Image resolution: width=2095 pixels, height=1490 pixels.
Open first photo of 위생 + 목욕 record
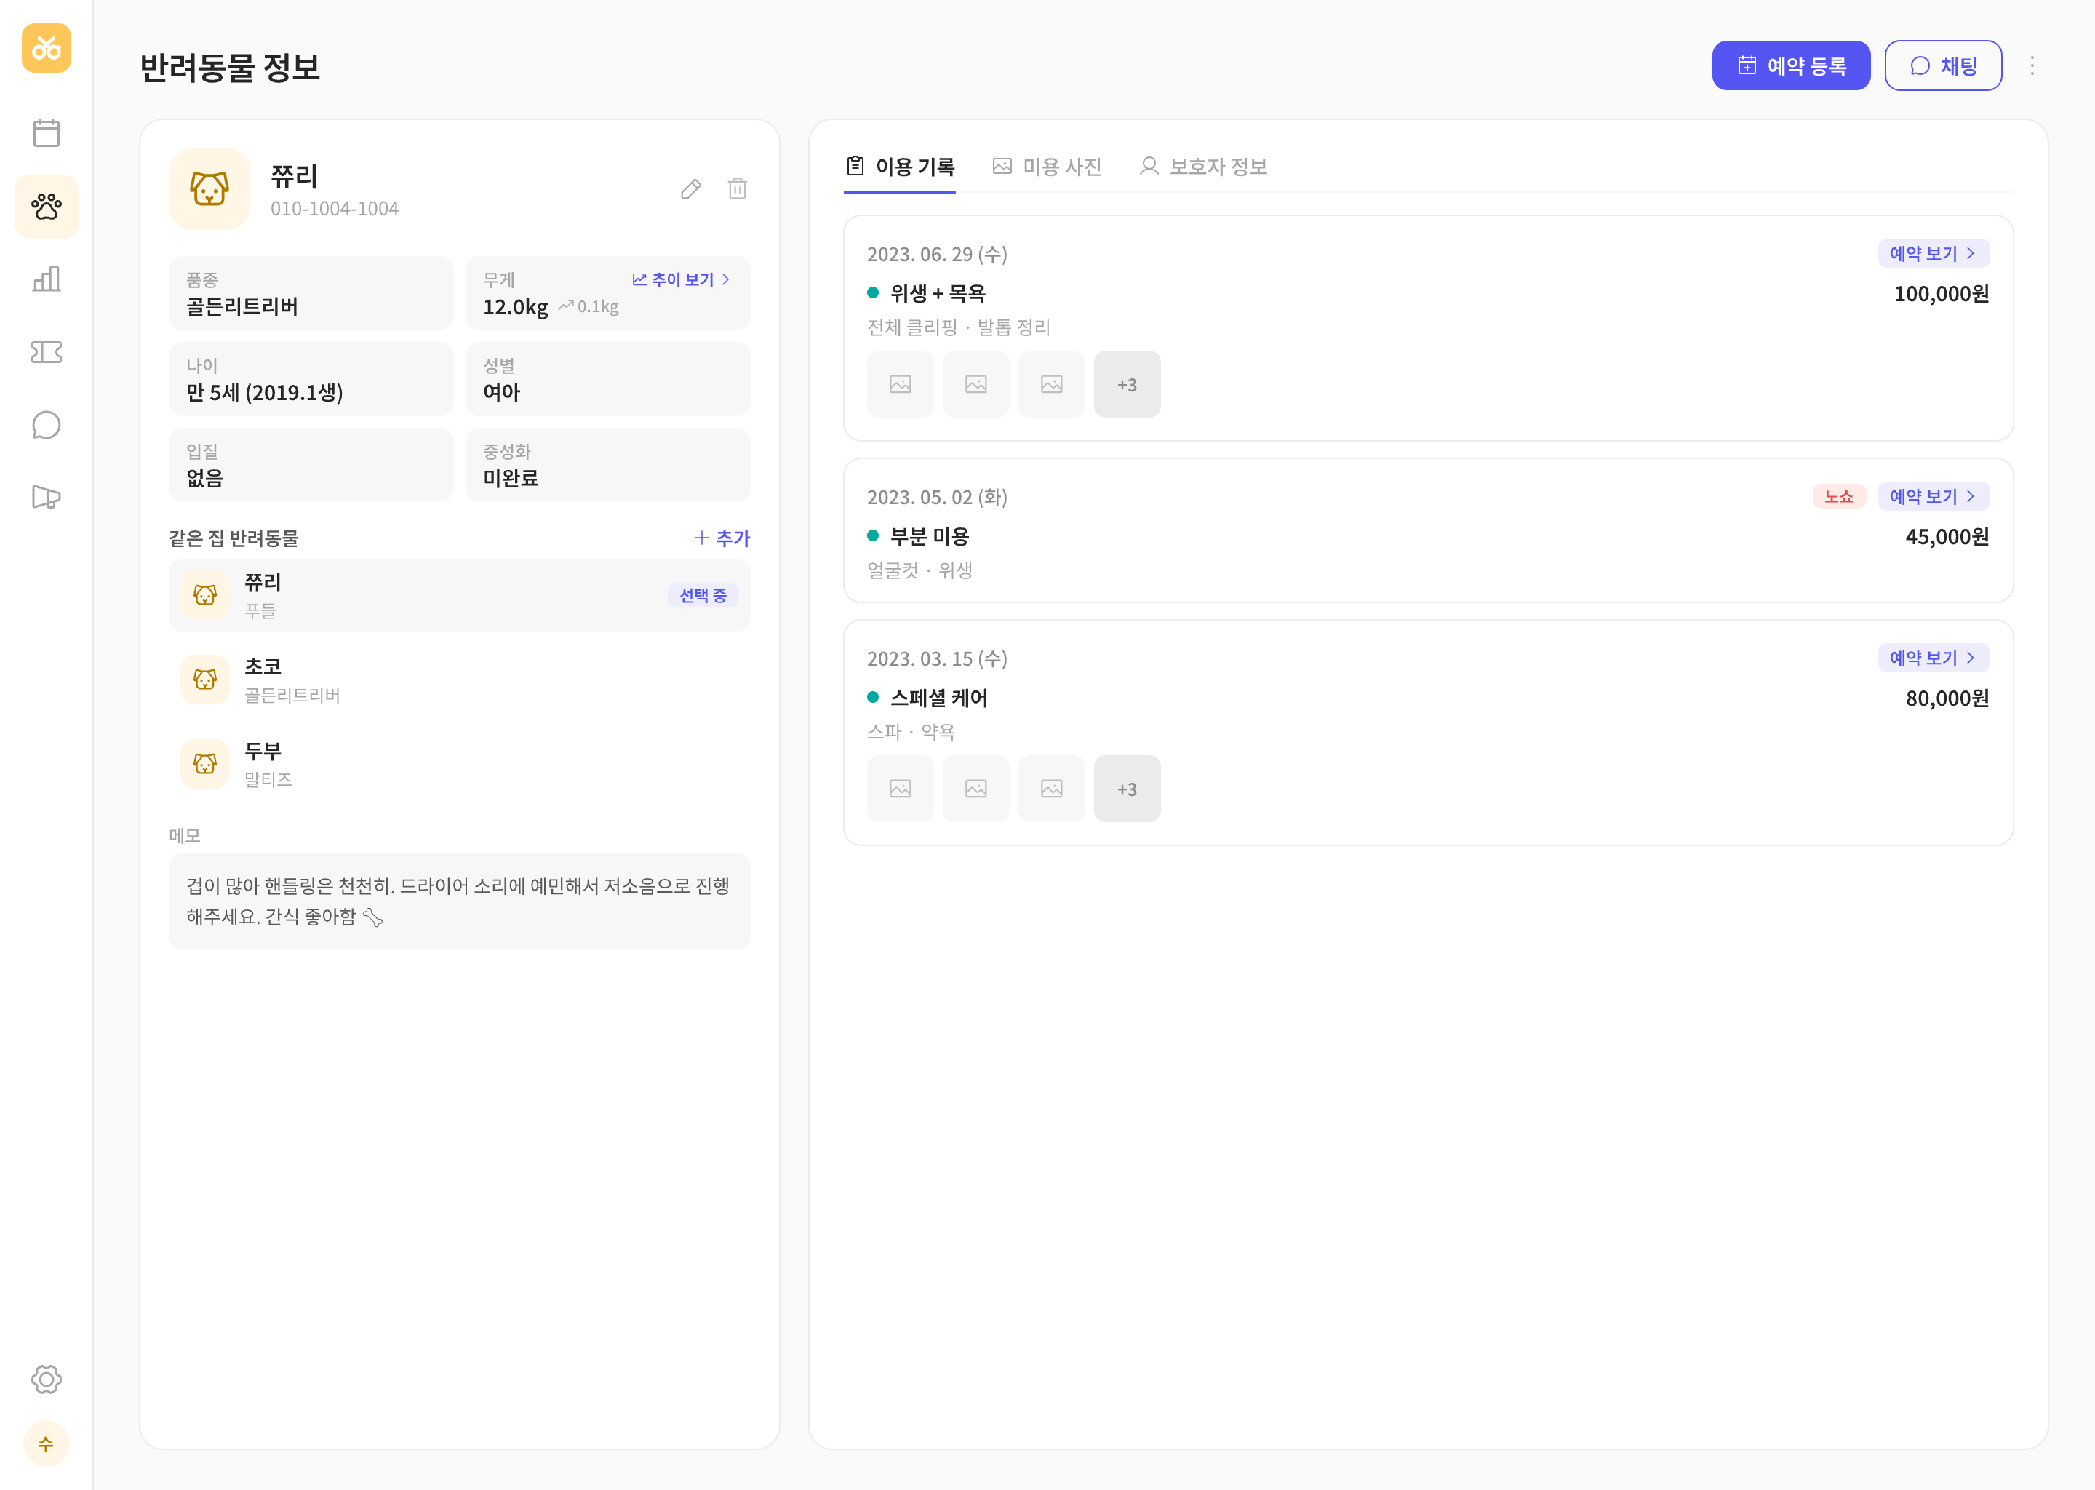(x=900, y=384)
